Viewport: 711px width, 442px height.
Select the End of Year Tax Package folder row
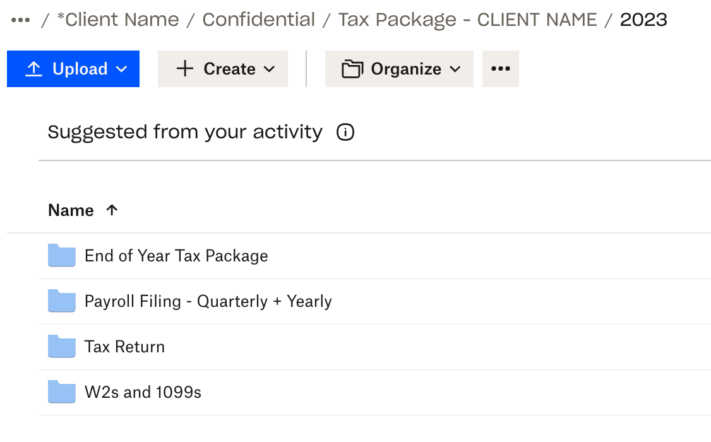tap(177, 255)
